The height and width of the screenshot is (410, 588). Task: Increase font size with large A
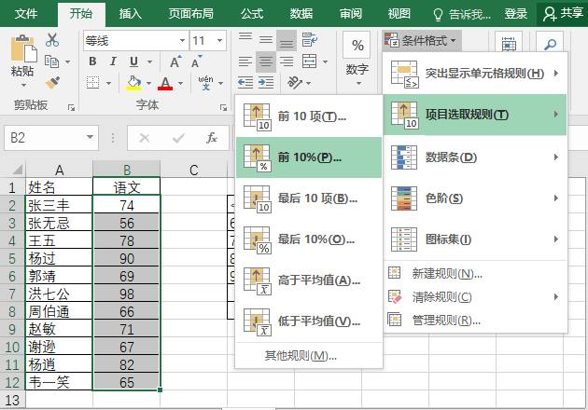pos(175,61)
